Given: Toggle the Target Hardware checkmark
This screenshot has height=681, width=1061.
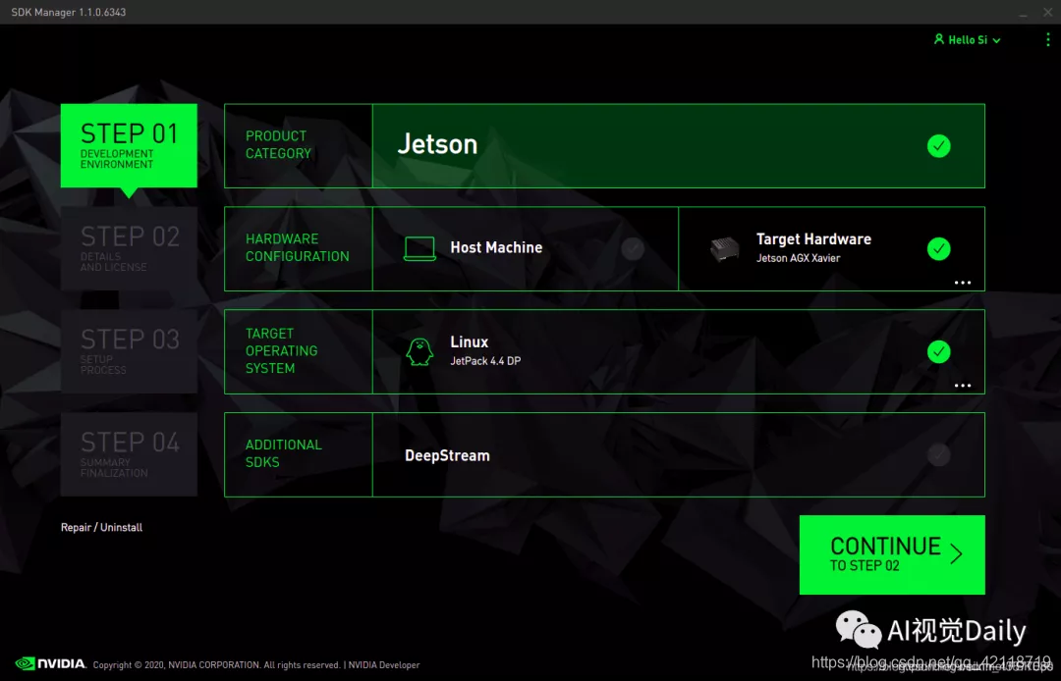Looking at the screenshot, I should [938, 248].
